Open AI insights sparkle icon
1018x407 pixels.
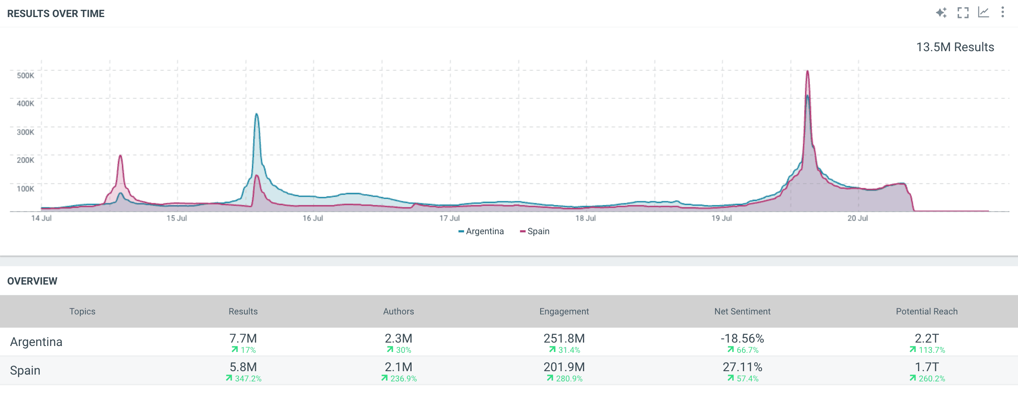tap(941, 13)
